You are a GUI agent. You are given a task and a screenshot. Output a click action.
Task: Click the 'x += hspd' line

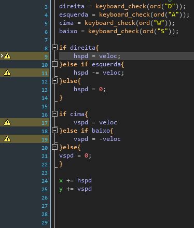[x=75, y=180]
